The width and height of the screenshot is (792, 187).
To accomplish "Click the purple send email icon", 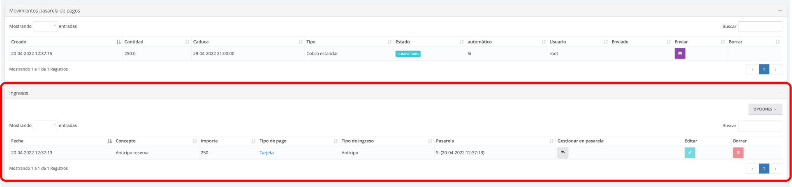I will tap(680, 53).
